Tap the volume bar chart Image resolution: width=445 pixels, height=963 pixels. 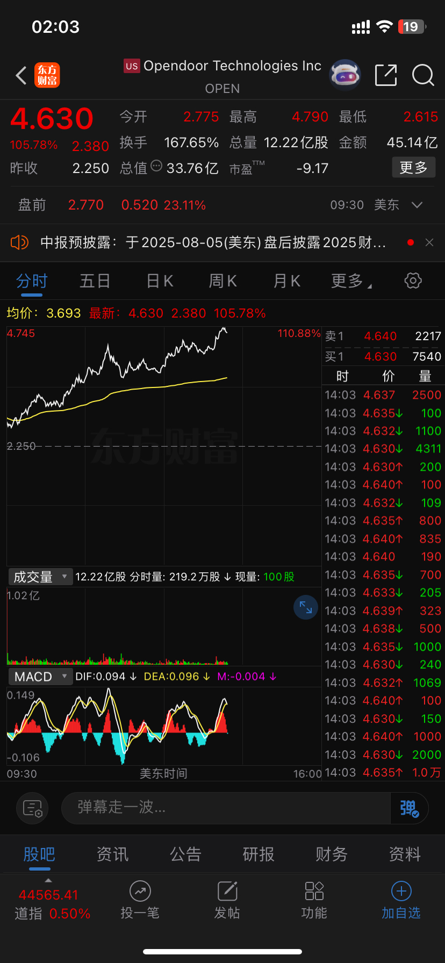pyautogui.click(x=164, y=626)
